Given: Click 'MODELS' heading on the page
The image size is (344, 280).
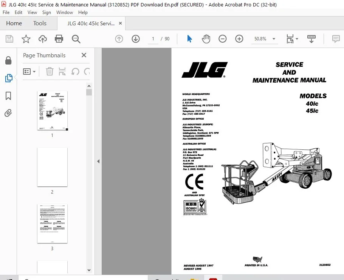Looking at the screenshot, I should point(313,96).
